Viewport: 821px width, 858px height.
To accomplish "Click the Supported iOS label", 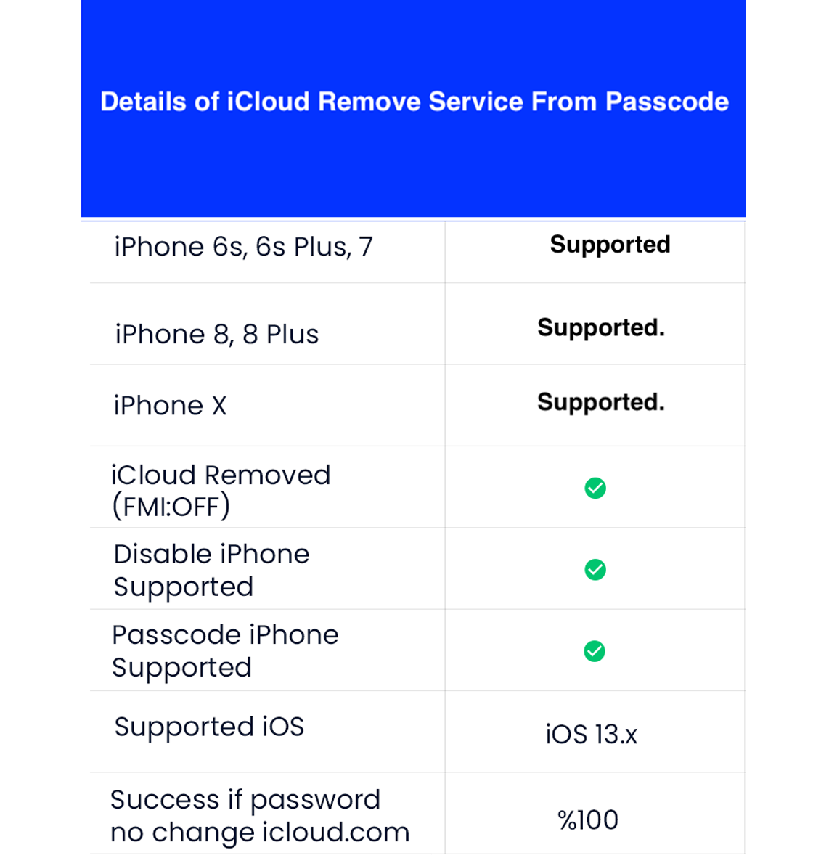I will [x=209, y=727].
